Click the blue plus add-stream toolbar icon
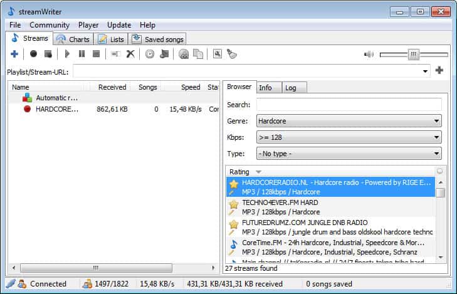This screenshot has width=457, height=294. [14, 54]
